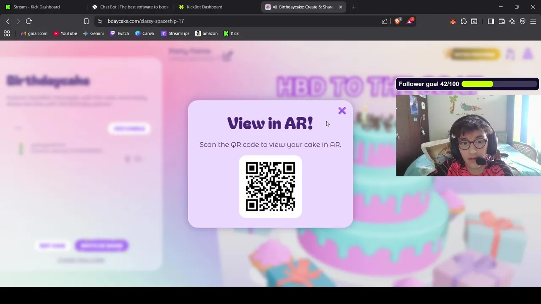Image resolution: width=541 pixels, height=304 pixels.
Task: Share this page via the share icon
Action: (385, 21)
